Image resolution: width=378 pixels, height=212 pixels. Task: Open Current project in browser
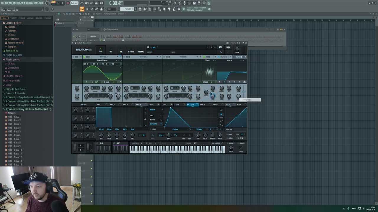click(13, 23)
